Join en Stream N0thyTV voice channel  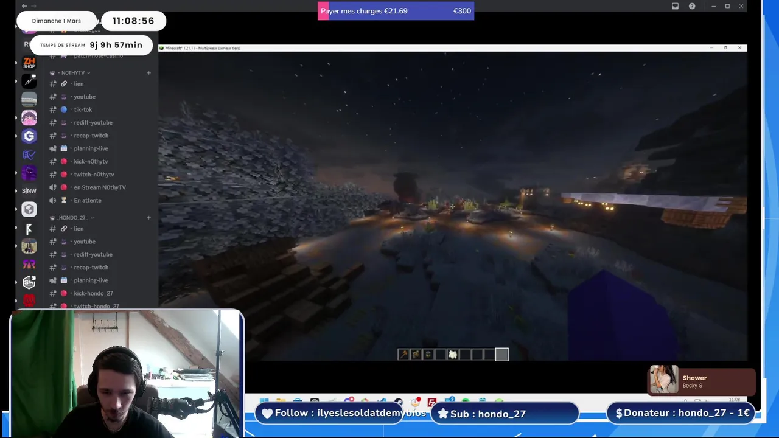[100, 187]
